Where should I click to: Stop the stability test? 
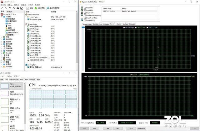(94, 129)
